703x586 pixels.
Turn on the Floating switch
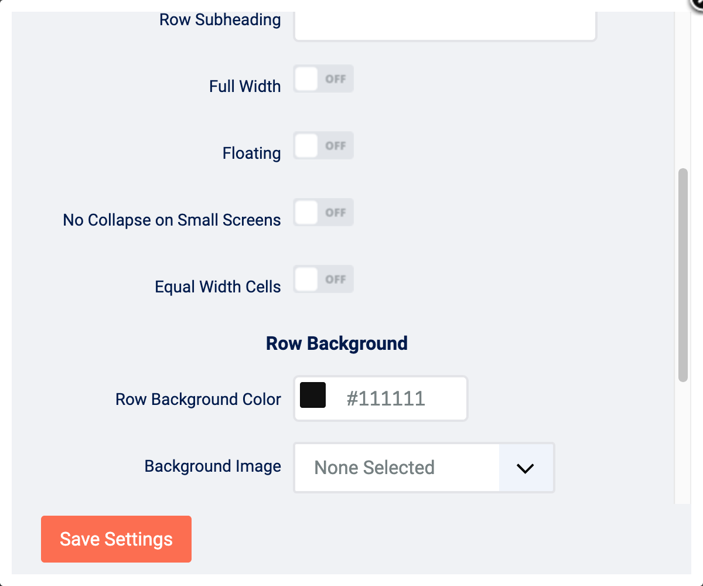click(323, 146)
